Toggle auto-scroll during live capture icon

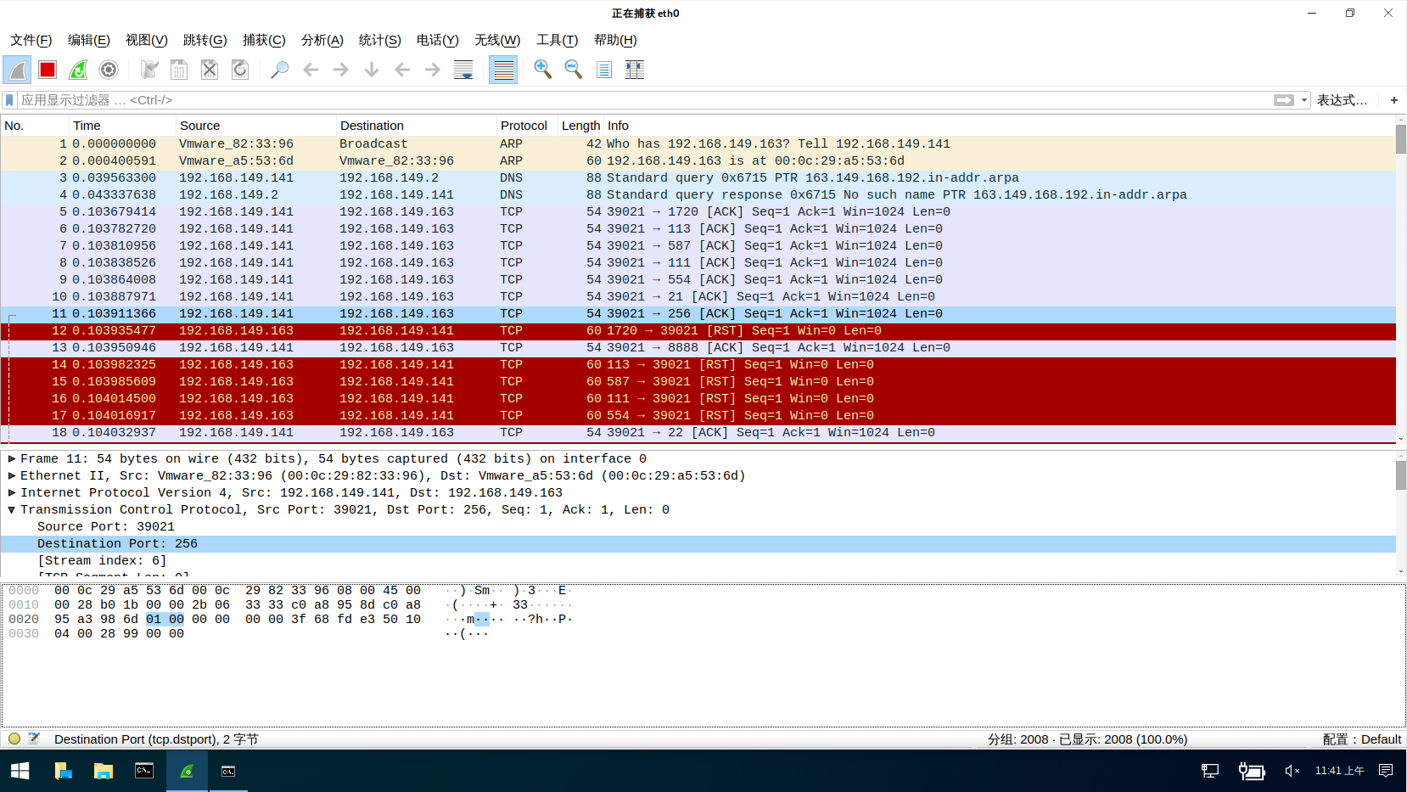pyautogui.click(x=463, y=70)
